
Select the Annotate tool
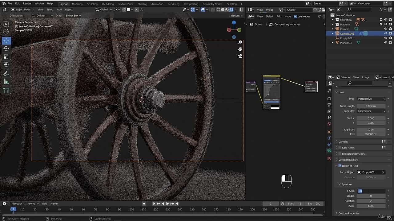pyautogui.click(x=6, y=74)
